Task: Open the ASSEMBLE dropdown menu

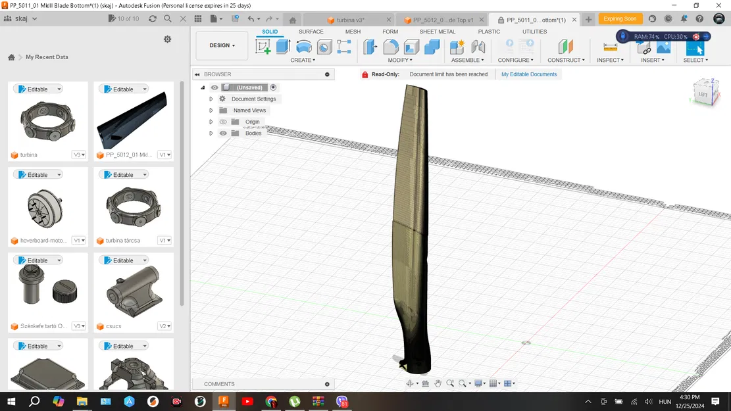Action: (468, 60)
